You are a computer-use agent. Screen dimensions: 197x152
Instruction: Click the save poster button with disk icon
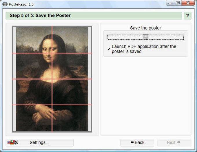(145, 37)
